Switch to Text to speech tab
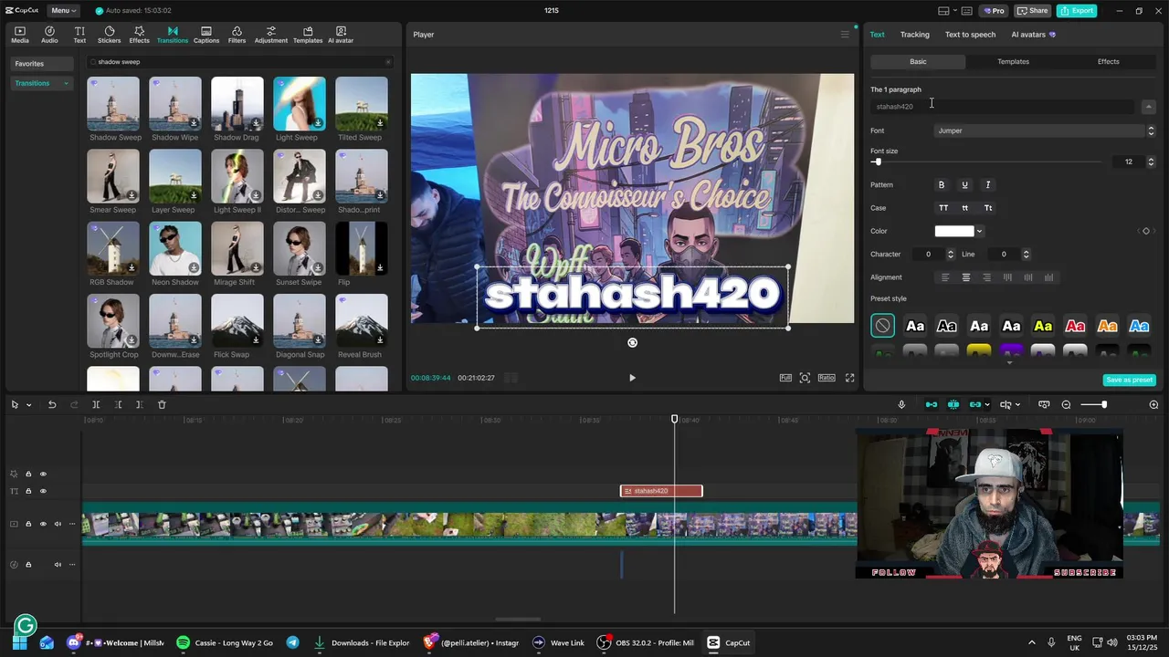1169x657 pixels. (x=970, y=35)
